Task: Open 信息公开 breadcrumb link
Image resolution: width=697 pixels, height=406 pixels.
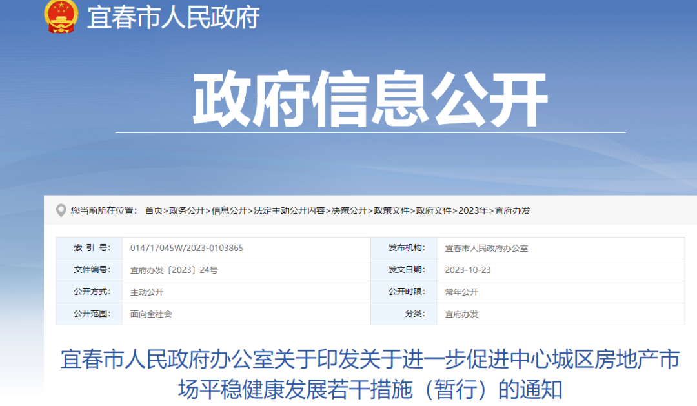Action: (x=229, y=210)
